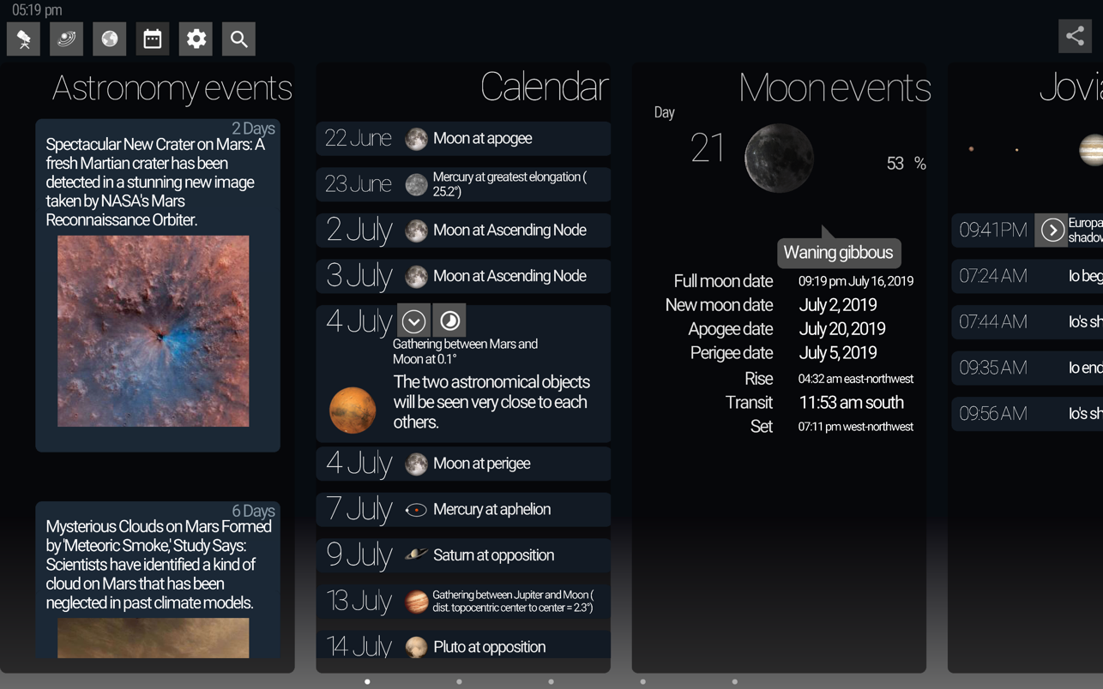Click the globe icon in toolbar
The image size is (1103, 689).
point(110,39)
